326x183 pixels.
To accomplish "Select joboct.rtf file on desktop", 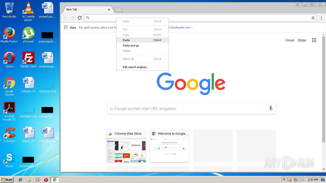I will (x=28, y=135).
